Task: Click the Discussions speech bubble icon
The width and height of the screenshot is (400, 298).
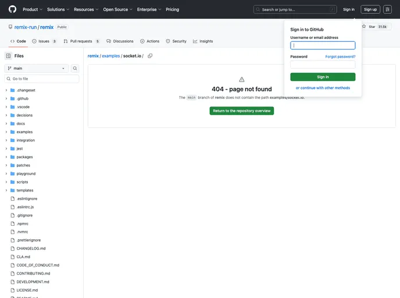Action: [109, 41]
